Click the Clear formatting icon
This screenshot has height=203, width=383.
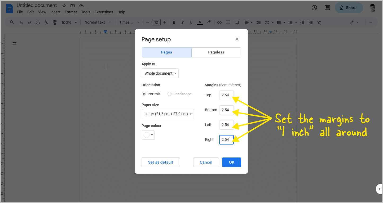coord(319,22)
